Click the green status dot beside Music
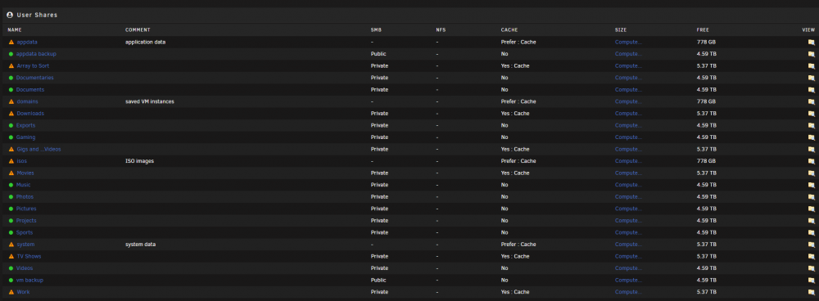 coord(11,185)
